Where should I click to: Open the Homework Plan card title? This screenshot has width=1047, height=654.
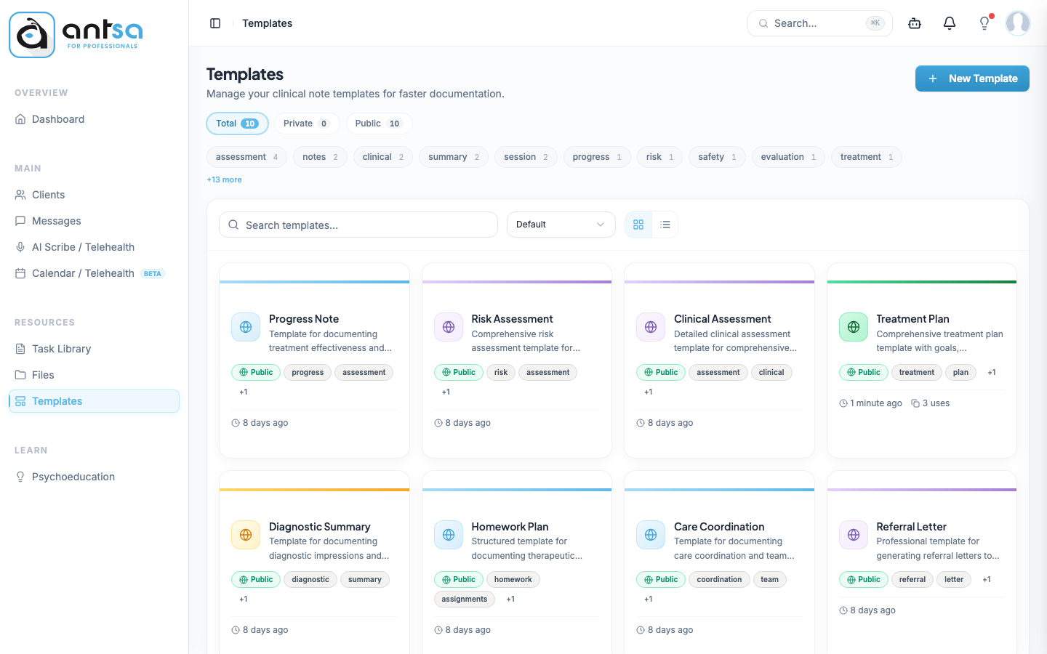(x=510, y=527)
